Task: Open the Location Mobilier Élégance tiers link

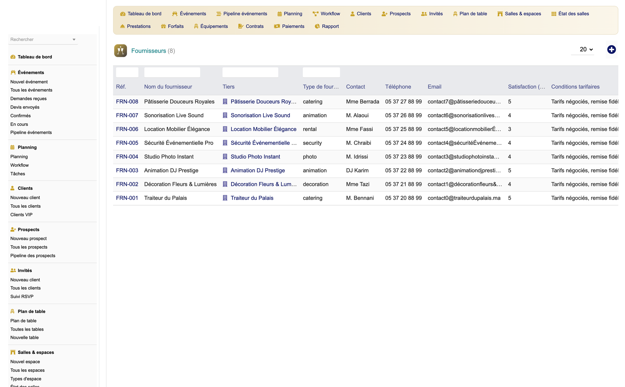Action: (263, 129)
